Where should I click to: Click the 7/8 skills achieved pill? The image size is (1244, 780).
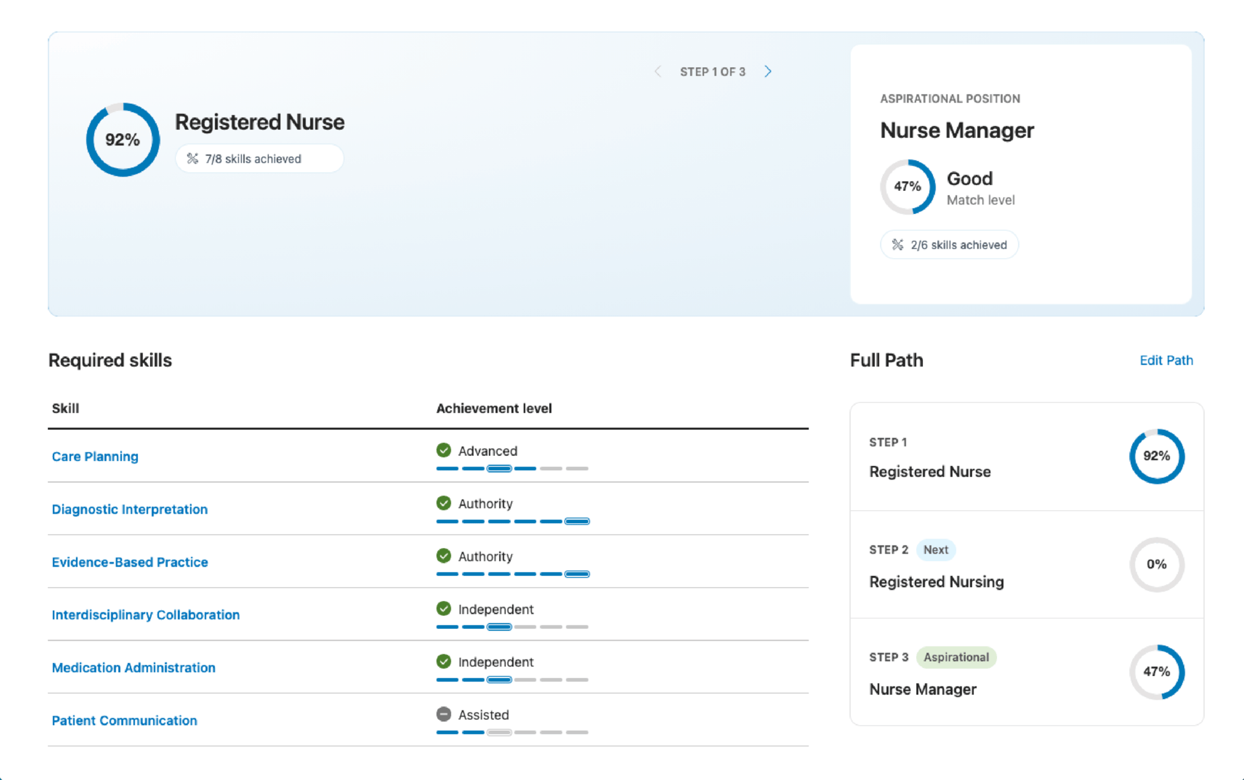[259, 159]
